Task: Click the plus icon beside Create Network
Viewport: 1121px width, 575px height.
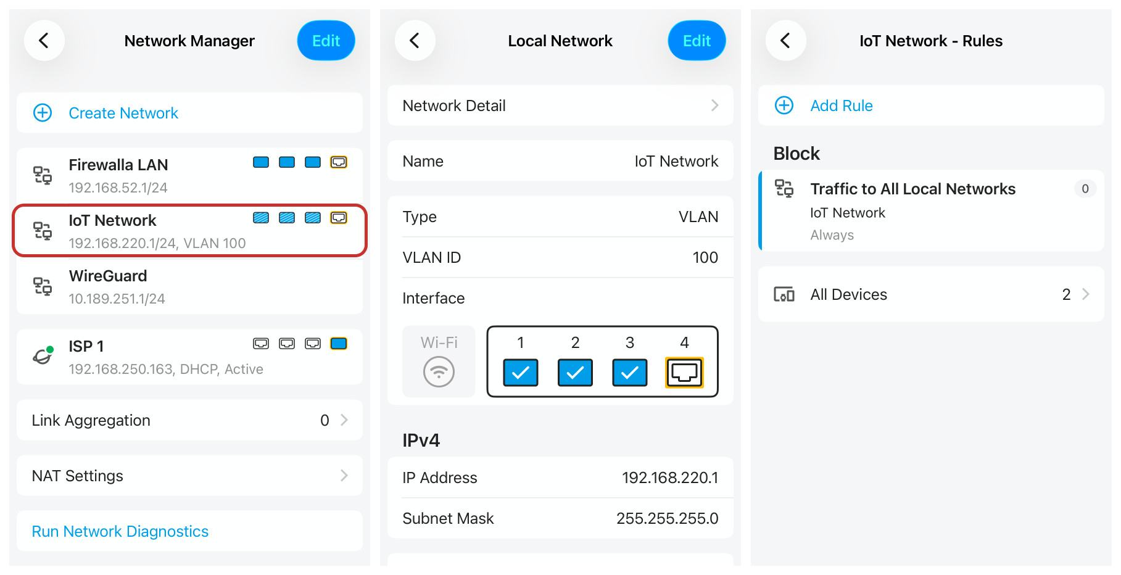Action: (x=43, y=113)
